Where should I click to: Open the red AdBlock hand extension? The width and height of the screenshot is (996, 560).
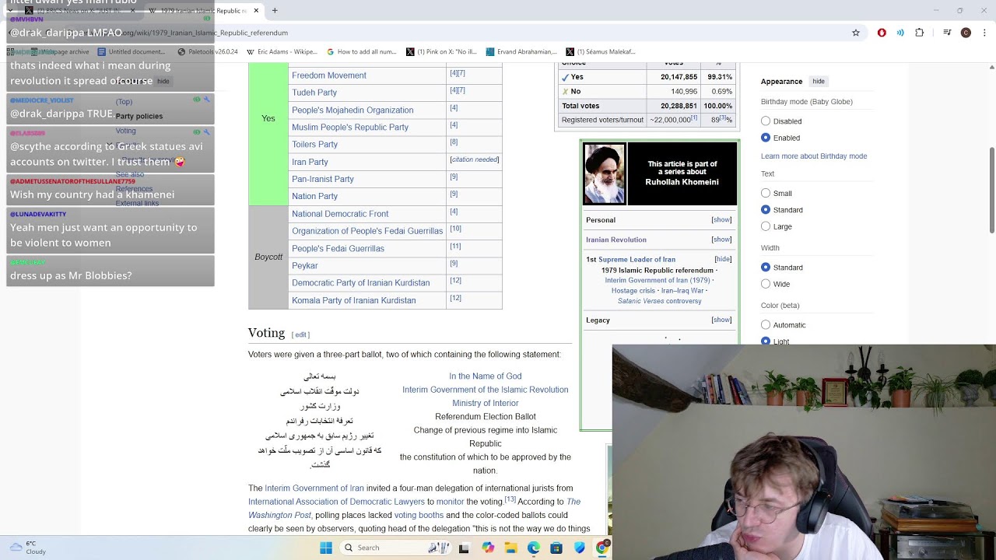click(882, 33)
